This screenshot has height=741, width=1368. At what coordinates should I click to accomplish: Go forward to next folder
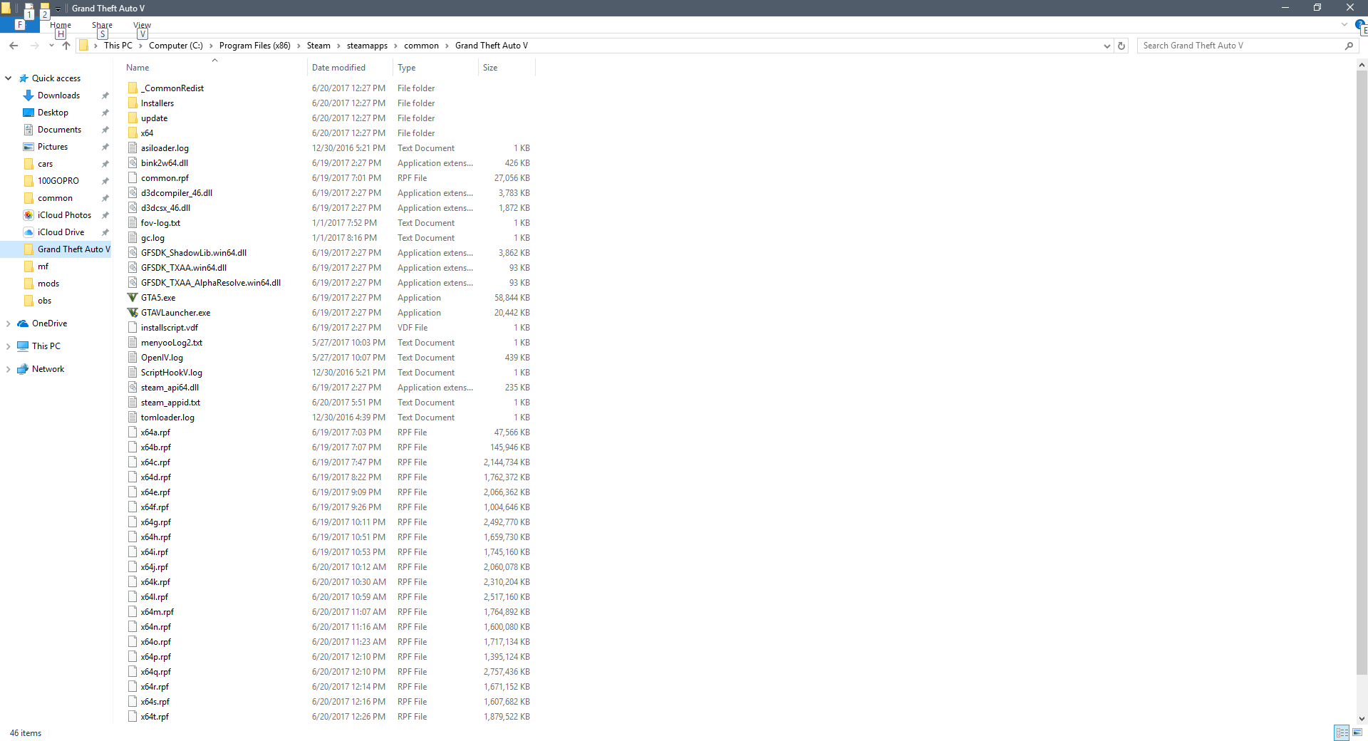point(34,46)
